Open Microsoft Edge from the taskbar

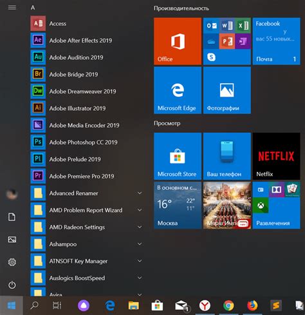(x=110, y=305)
